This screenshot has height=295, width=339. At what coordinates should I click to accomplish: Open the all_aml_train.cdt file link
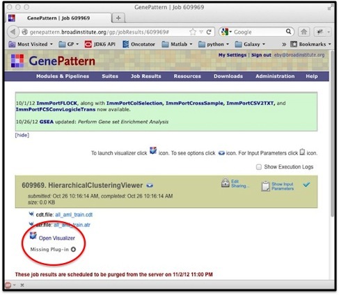74,215
